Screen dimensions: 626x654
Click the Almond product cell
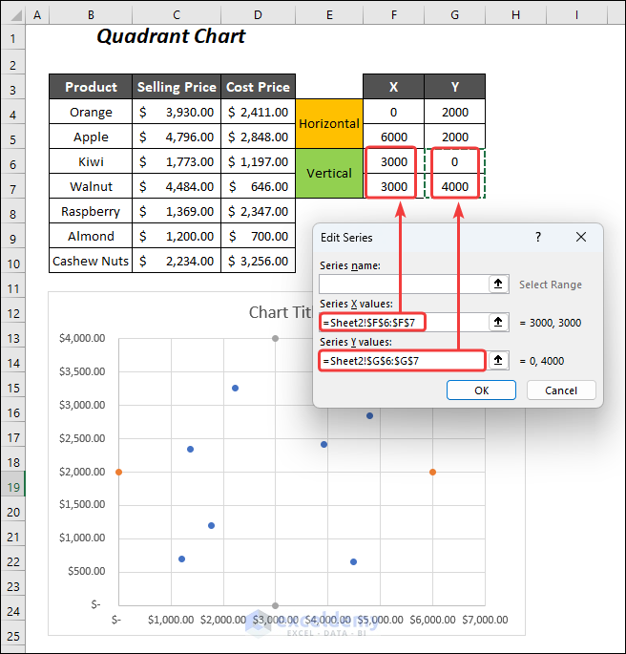pyautogui.click(x=91, y=236)
